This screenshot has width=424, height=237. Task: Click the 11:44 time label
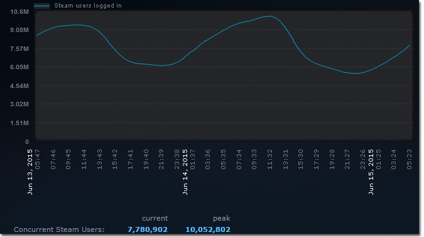pyautogui.click(x=84, y=159)
